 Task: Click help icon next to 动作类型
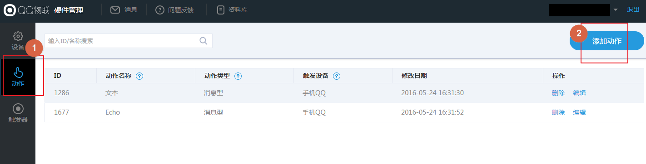tap(238, 76)
